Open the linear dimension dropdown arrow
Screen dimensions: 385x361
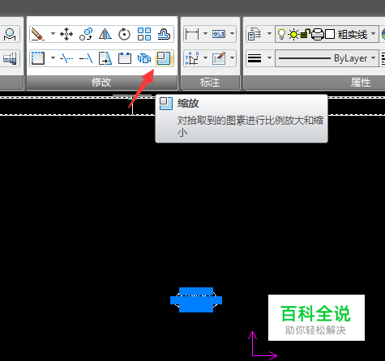click(x=205, y=34)
